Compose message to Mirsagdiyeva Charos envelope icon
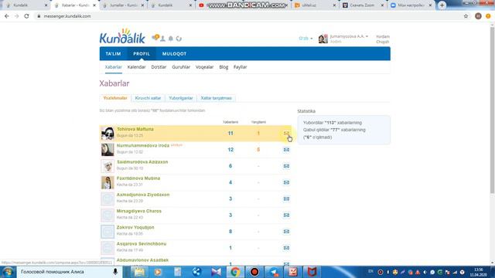This screenshot has width=495, height=278. point(286,215)
